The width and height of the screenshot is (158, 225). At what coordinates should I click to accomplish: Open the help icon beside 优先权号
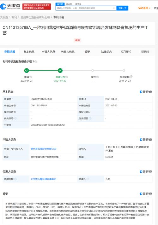15,118
